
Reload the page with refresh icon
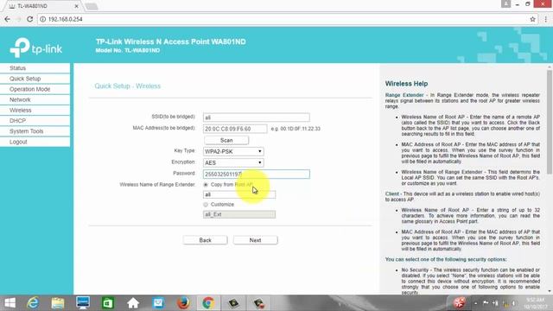(x=30, y=19)
